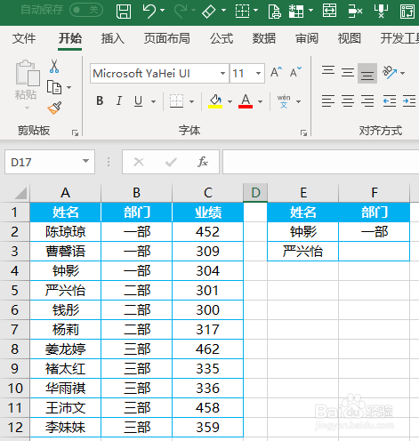Select column B header
This screenshot has height=441, width=419.
[136, 193]
